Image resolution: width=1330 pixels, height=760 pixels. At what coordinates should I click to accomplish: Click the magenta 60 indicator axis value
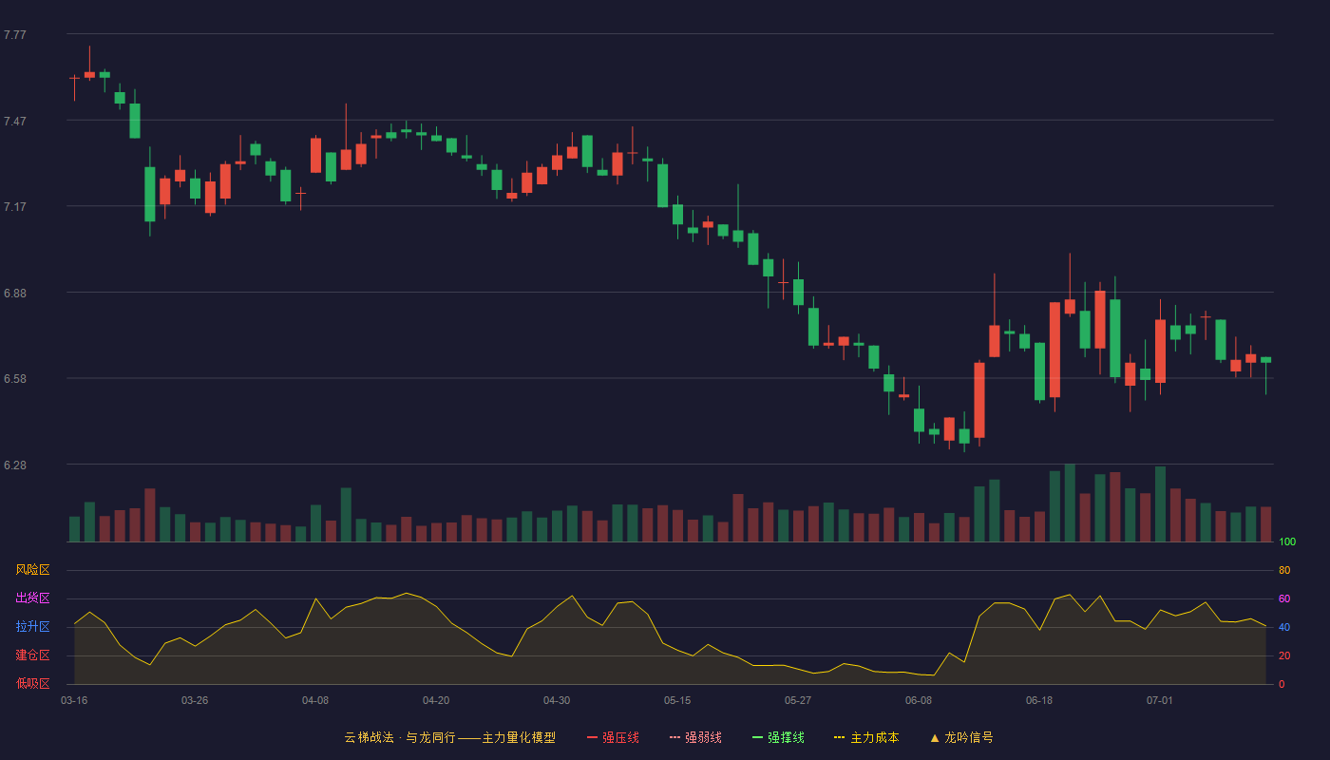(1284, 598)
